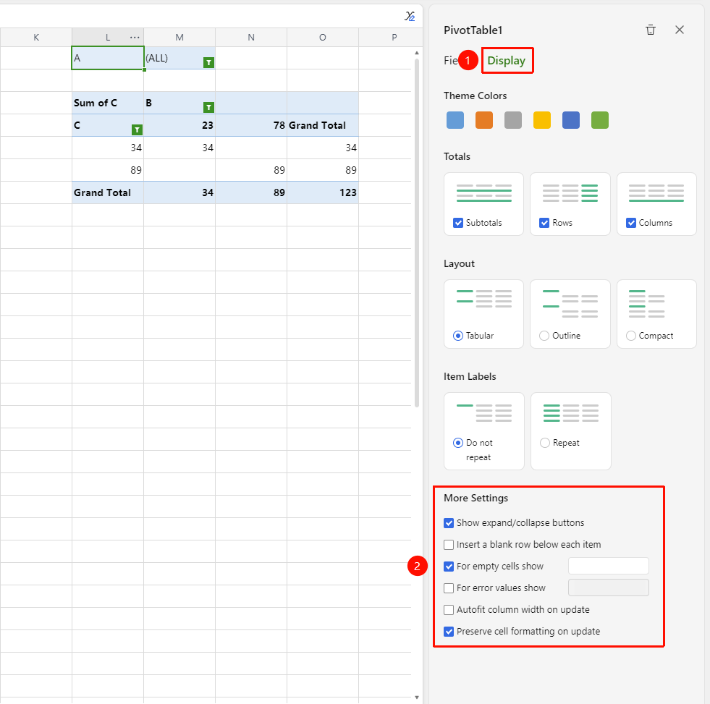
Task: Switch to the Fields tab
Action: pyautogui.click(x=451, y=61)
